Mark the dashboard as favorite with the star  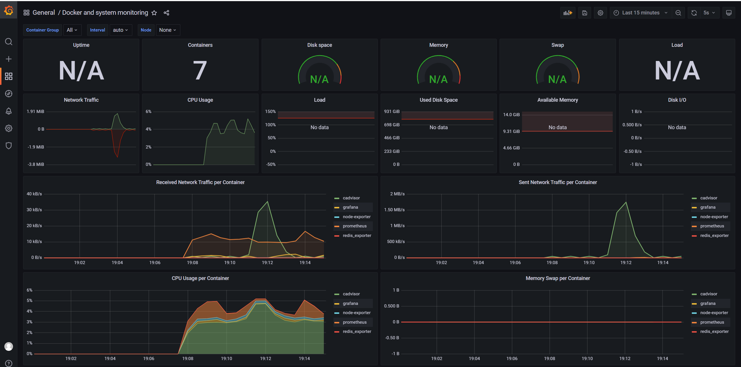[154, 13]
